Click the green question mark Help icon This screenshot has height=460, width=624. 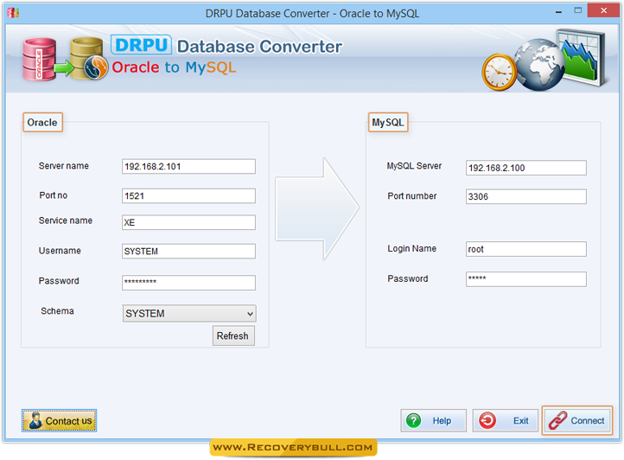(x=413, y=420)
